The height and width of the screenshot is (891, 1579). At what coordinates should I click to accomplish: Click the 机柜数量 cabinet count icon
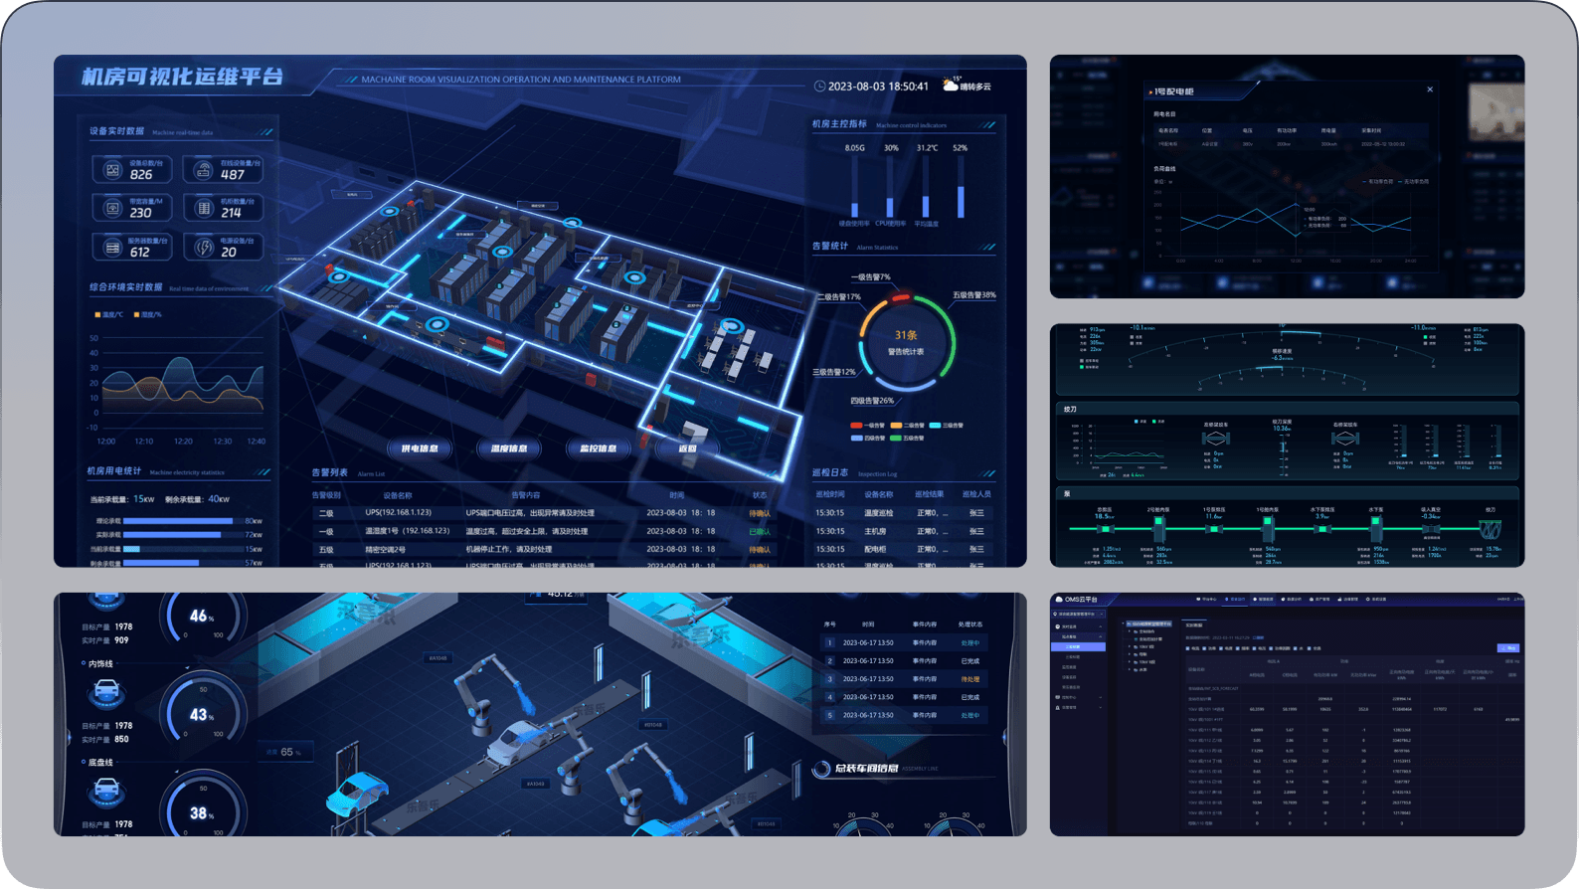[x=204, y=209]
